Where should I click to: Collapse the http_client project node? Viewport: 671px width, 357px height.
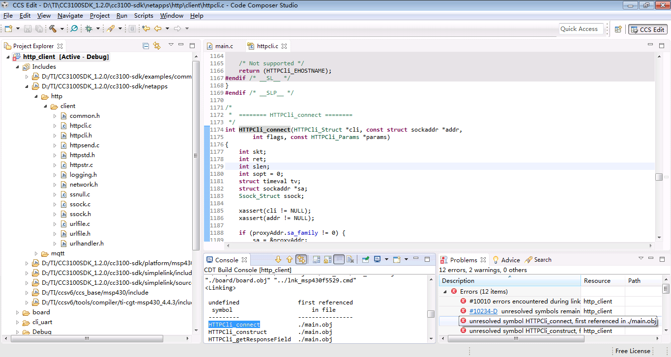tap(9, 57)
